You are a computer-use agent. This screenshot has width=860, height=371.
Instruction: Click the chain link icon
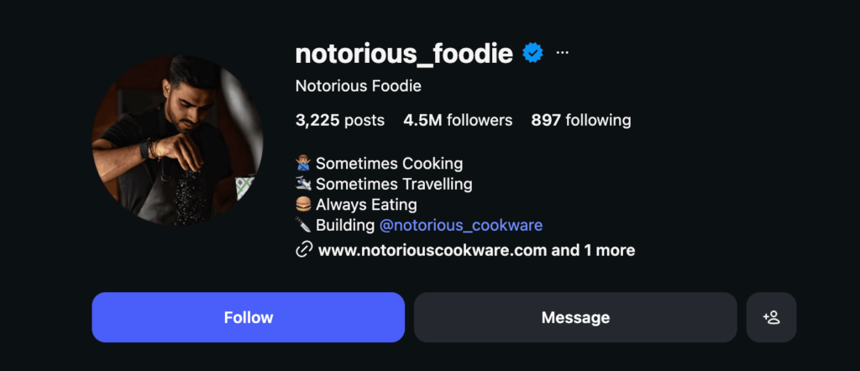pyautogui.click(x=304, y=249)
